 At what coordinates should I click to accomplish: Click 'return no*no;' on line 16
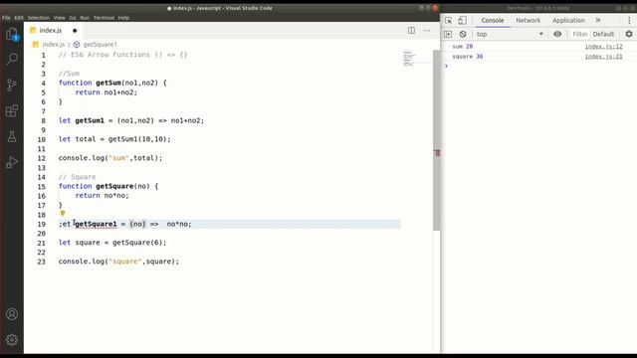click(102, 196)
